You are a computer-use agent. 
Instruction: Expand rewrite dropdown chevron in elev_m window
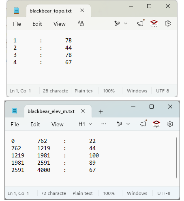pos(128,124)
